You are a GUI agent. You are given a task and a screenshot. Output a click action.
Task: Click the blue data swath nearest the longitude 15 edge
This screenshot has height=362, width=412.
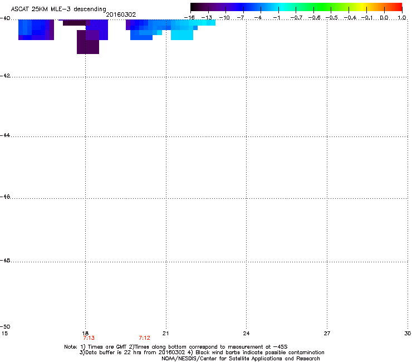coord(36,30)
